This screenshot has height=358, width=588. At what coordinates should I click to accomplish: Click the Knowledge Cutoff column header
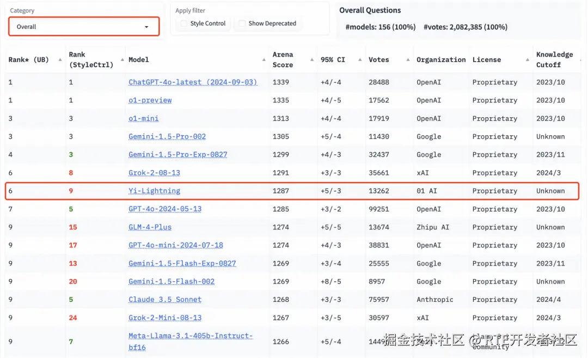click(x=554, y=60)
